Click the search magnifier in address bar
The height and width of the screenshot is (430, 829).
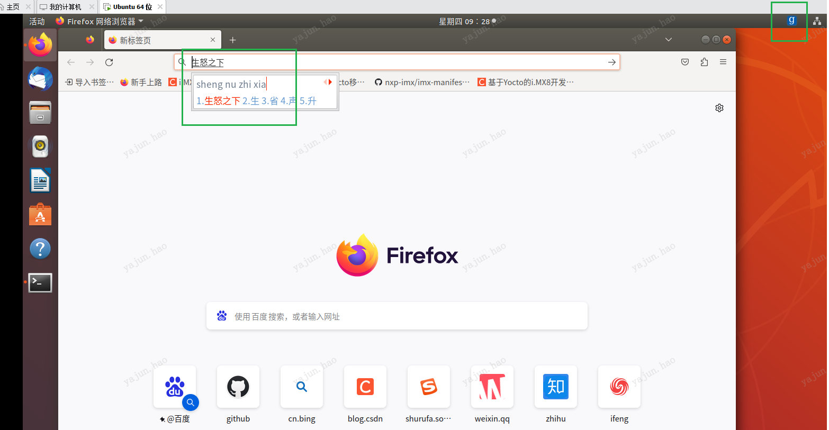(182, 62)
